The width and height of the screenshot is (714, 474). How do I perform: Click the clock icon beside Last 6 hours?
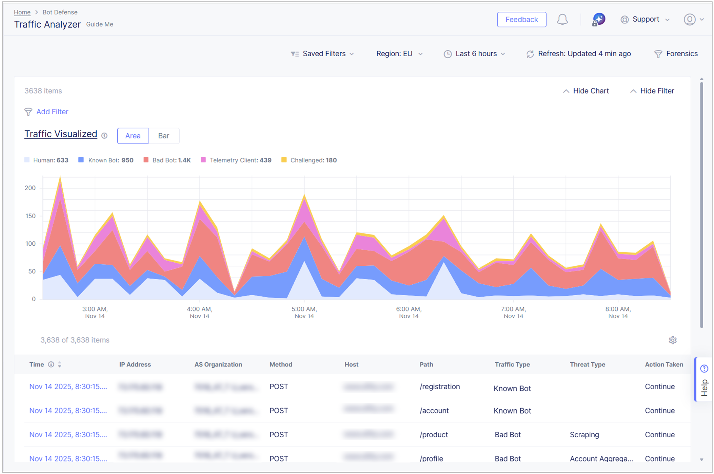447,54
